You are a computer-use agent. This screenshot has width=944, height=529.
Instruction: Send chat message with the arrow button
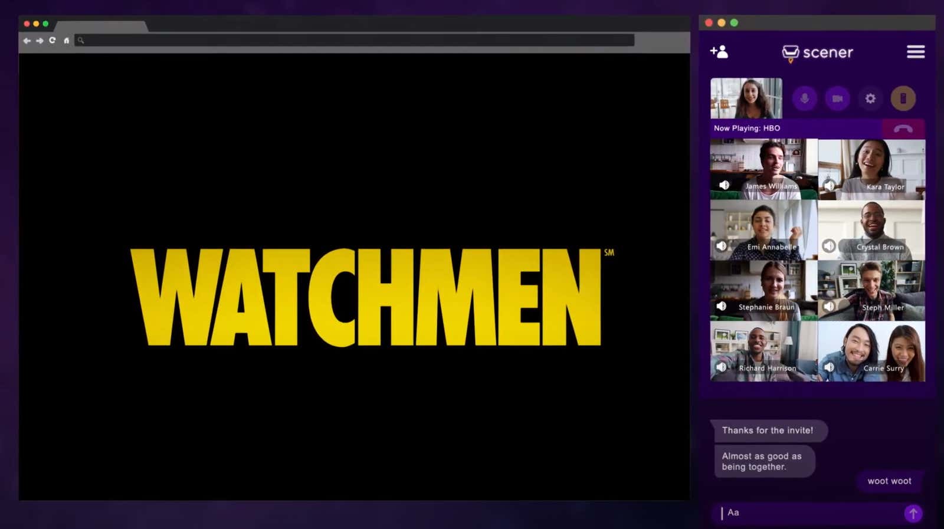(x=913, y=513)
